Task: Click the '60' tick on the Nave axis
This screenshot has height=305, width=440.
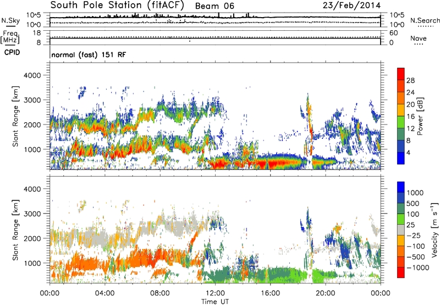Action: (x=394, y=33)
